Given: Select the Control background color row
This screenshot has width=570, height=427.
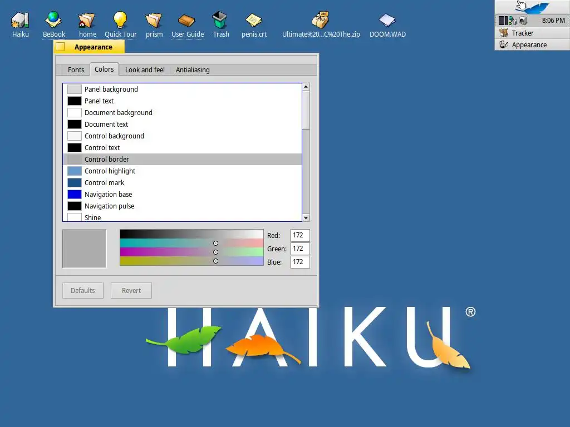Looking at the screenshot, I should [182, 136].
